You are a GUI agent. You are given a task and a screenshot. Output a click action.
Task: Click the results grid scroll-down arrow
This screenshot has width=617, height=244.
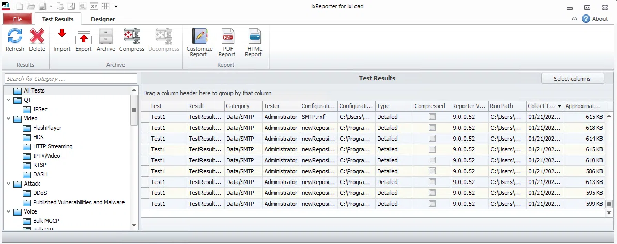click(609, 212)
